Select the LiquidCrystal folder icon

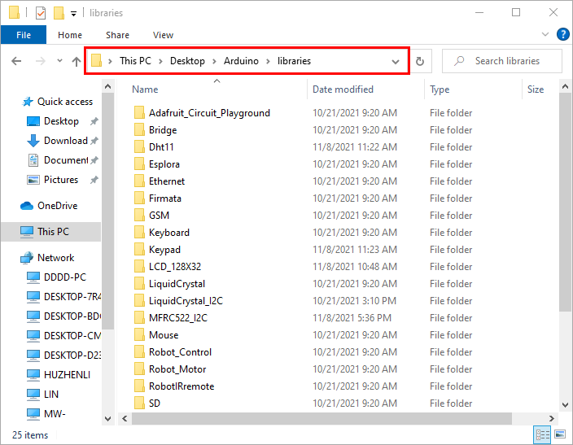point(139,284)
